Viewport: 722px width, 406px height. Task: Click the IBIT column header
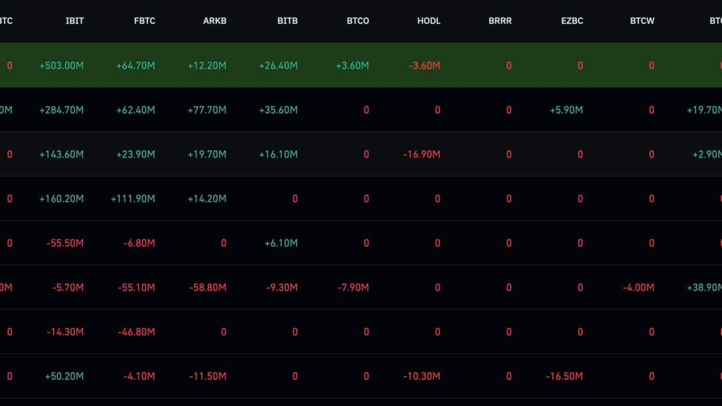pos(75,21)
